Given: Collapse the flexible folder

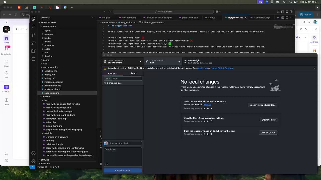Looking at the screenshot, I should (47, 97).
